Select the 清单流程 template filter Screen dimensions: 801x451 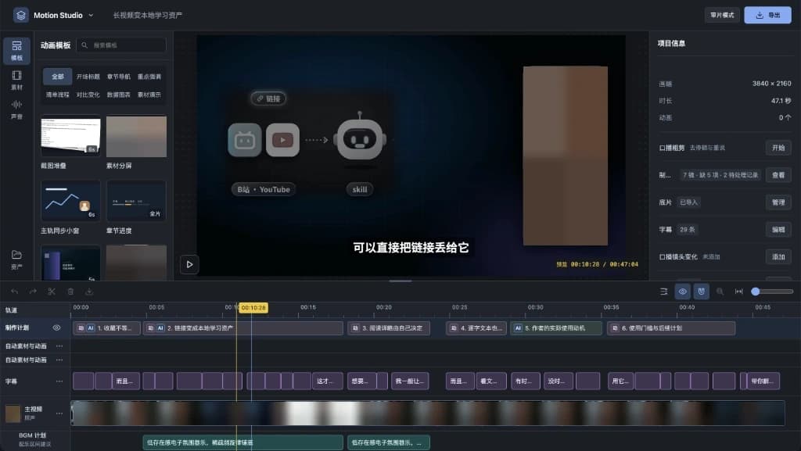coord(57,95)
